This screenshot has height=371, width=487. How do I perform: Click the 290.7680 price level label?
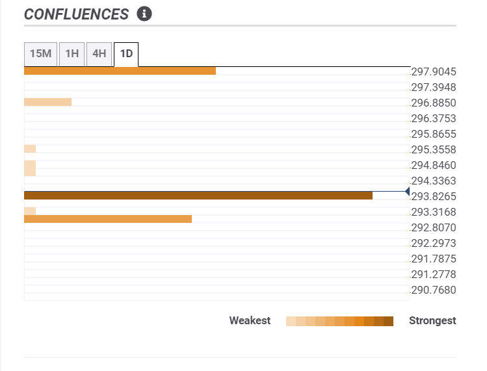click(x=434, y=290)
